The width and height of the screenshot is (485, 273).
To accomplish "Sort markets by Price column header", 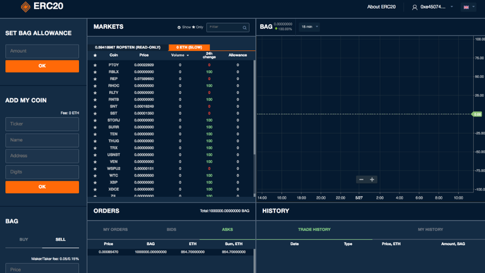I will coord(144,55).
